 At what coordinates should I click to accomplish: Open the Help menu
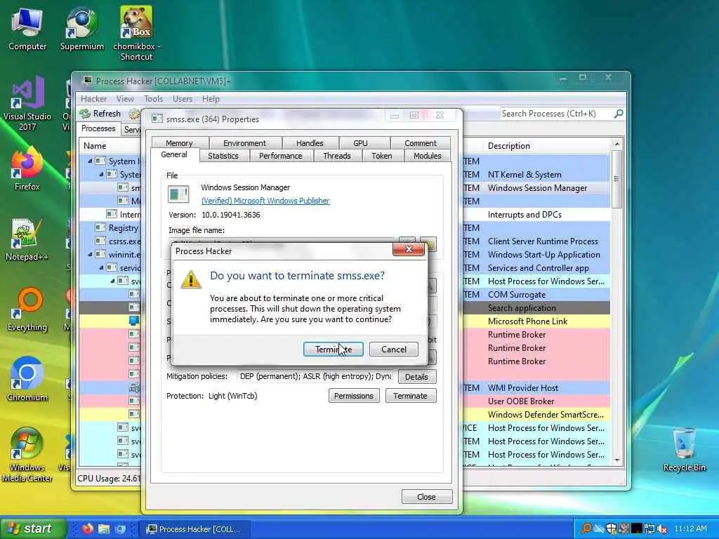[x=211, y=99]
